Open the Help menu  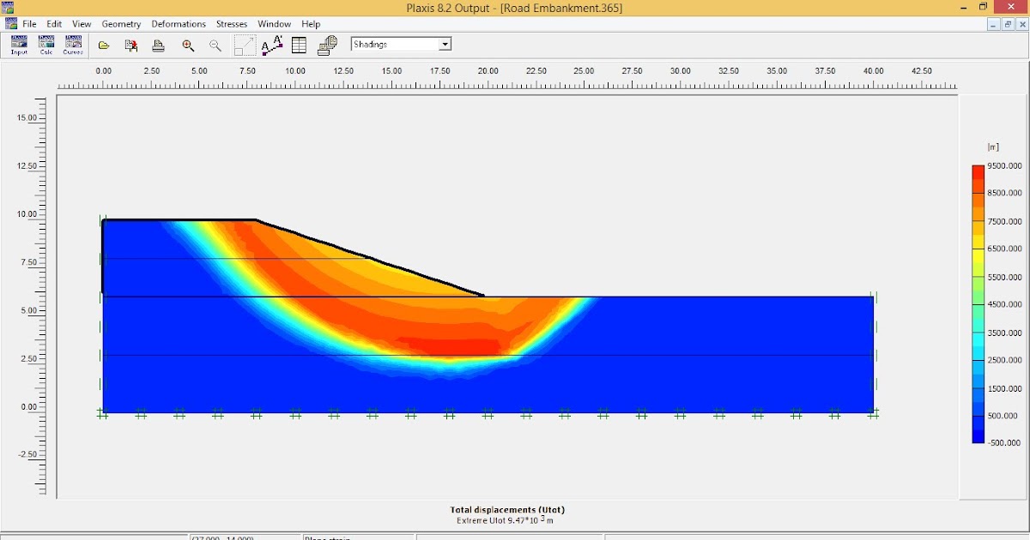pos(311,24)
